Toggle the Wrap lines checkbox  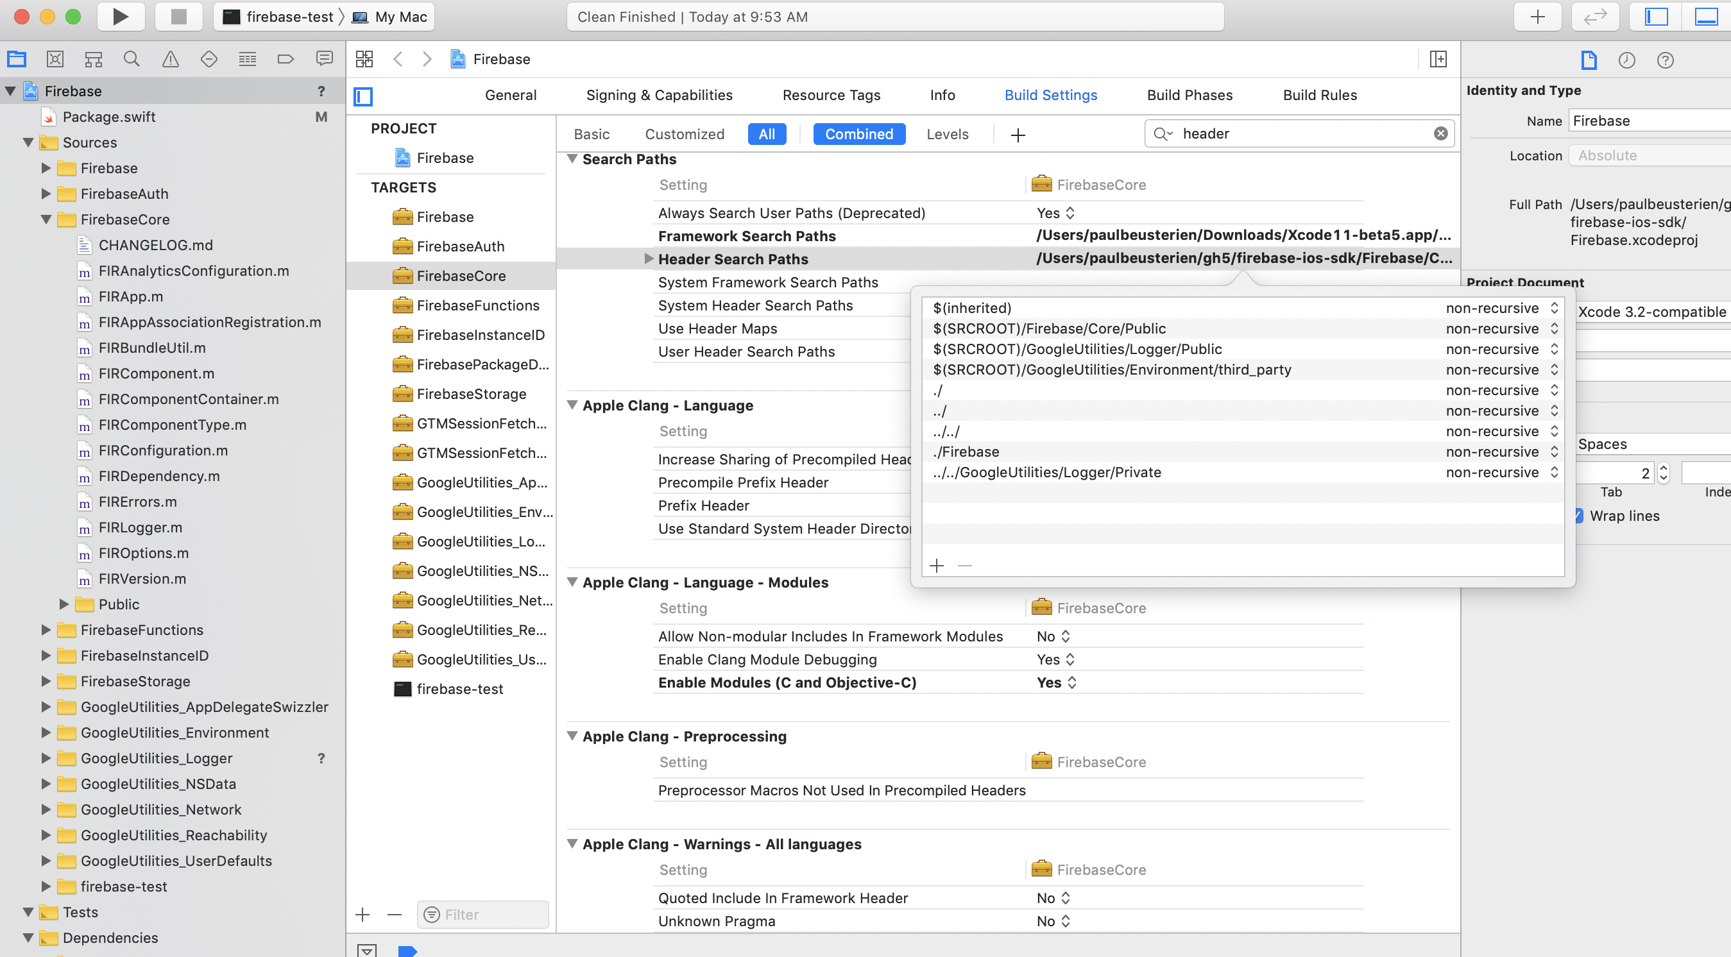click(x=1579, y=516)
